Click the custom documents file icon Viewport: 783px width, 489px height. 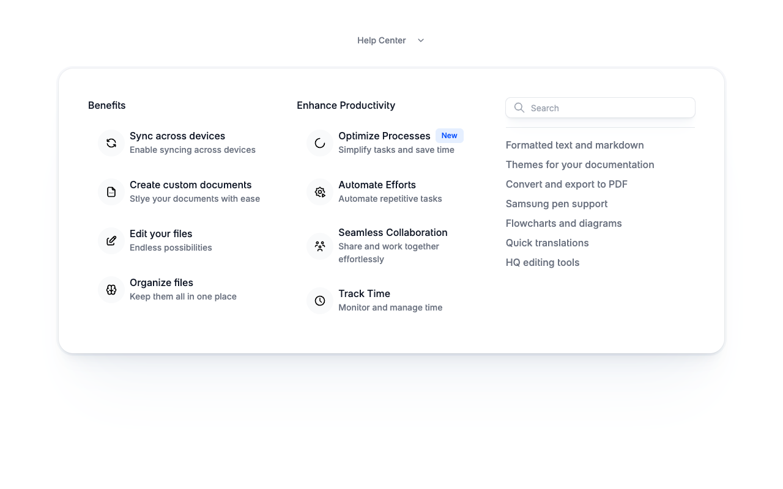tap(111, 192)
